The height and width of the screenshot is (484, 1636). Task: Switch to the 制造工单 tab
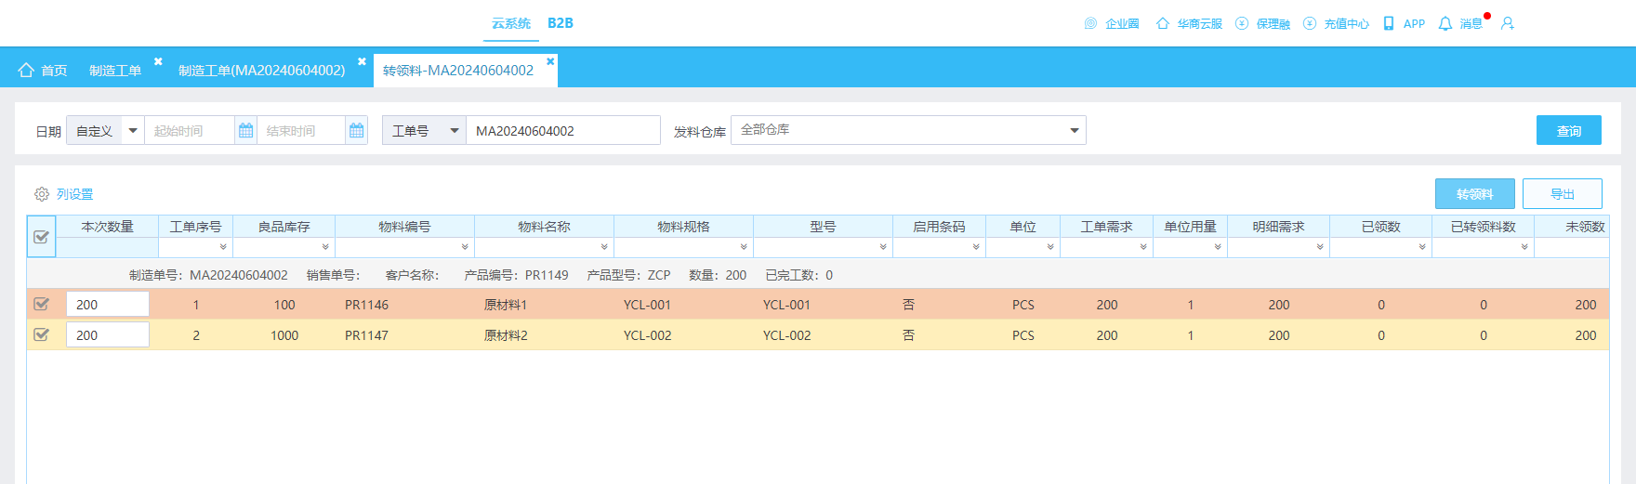(115, 71)
